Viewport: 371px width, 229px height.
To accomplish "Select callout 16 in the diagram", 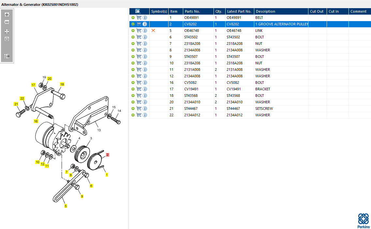I will [x=36, y=121].
